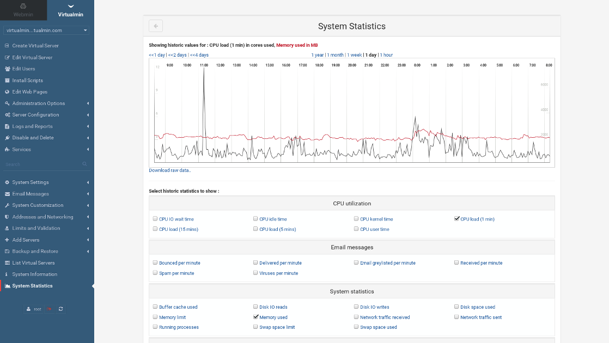Screen dimensions: 609x343
Task: Click the Download raw data link
Action: pos(170,170)
